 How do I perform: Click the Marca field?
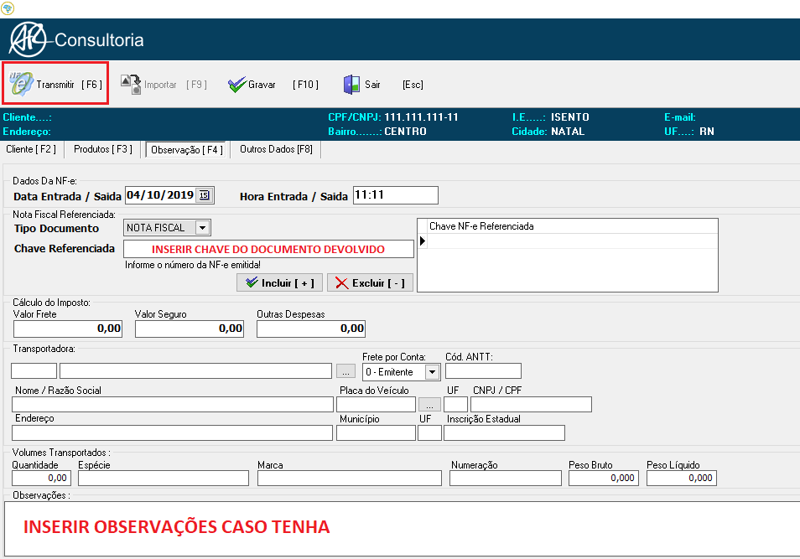(x=350, y=479)
